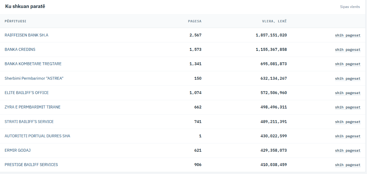Open AUTORITETI PORTUAL DURRES SHA link

tap(37, 136)
